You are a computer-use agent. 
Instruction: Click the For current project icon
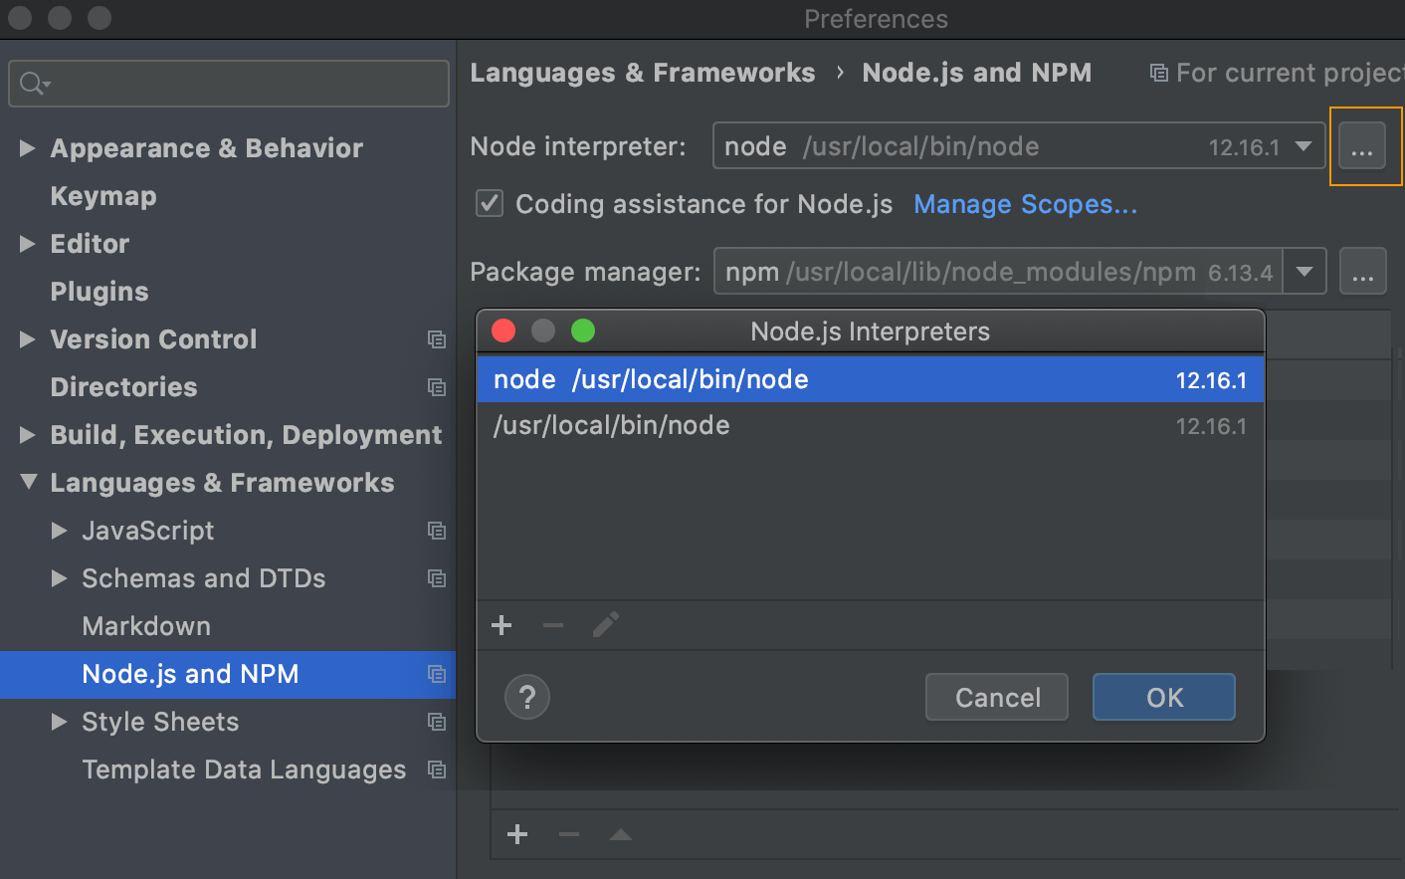pyautogui.click(x=1158, y=73)
